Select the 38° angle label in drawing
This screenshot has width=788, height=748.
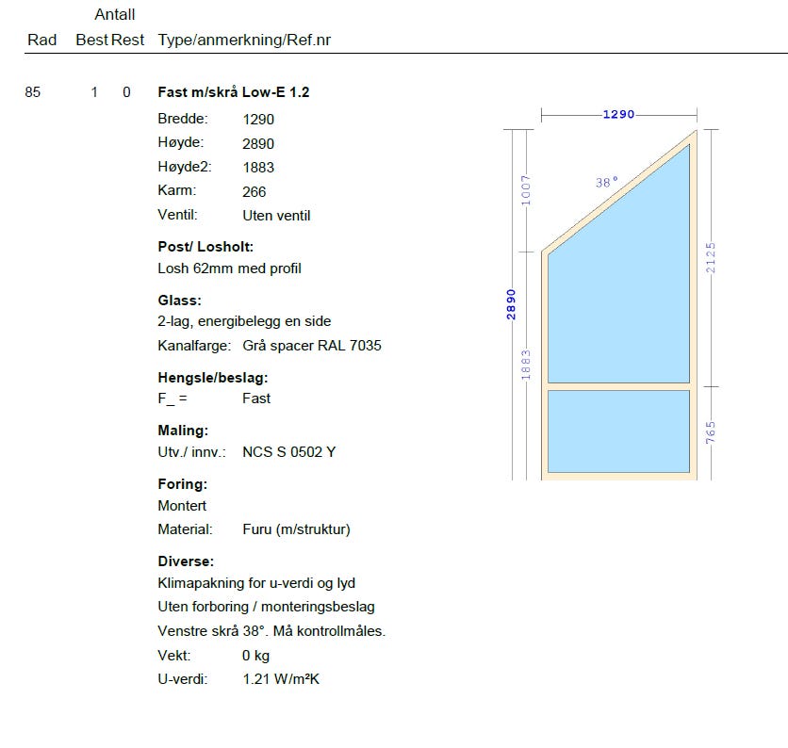[607, 182]
